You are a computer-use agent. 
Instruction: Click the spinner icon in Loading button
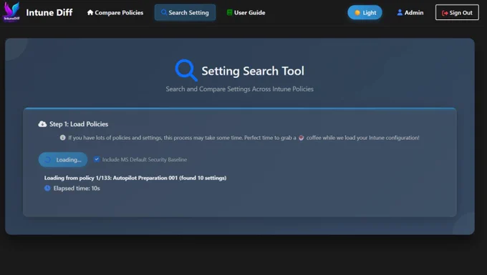tap(47, 160)
